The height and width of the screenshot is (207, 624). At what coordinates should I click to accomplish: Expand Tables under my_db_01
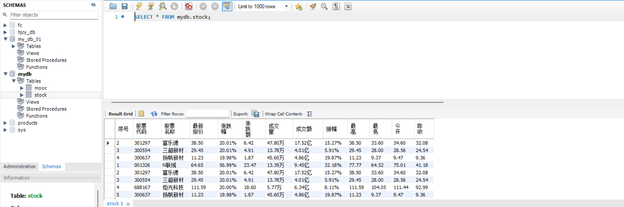[14, 46]
